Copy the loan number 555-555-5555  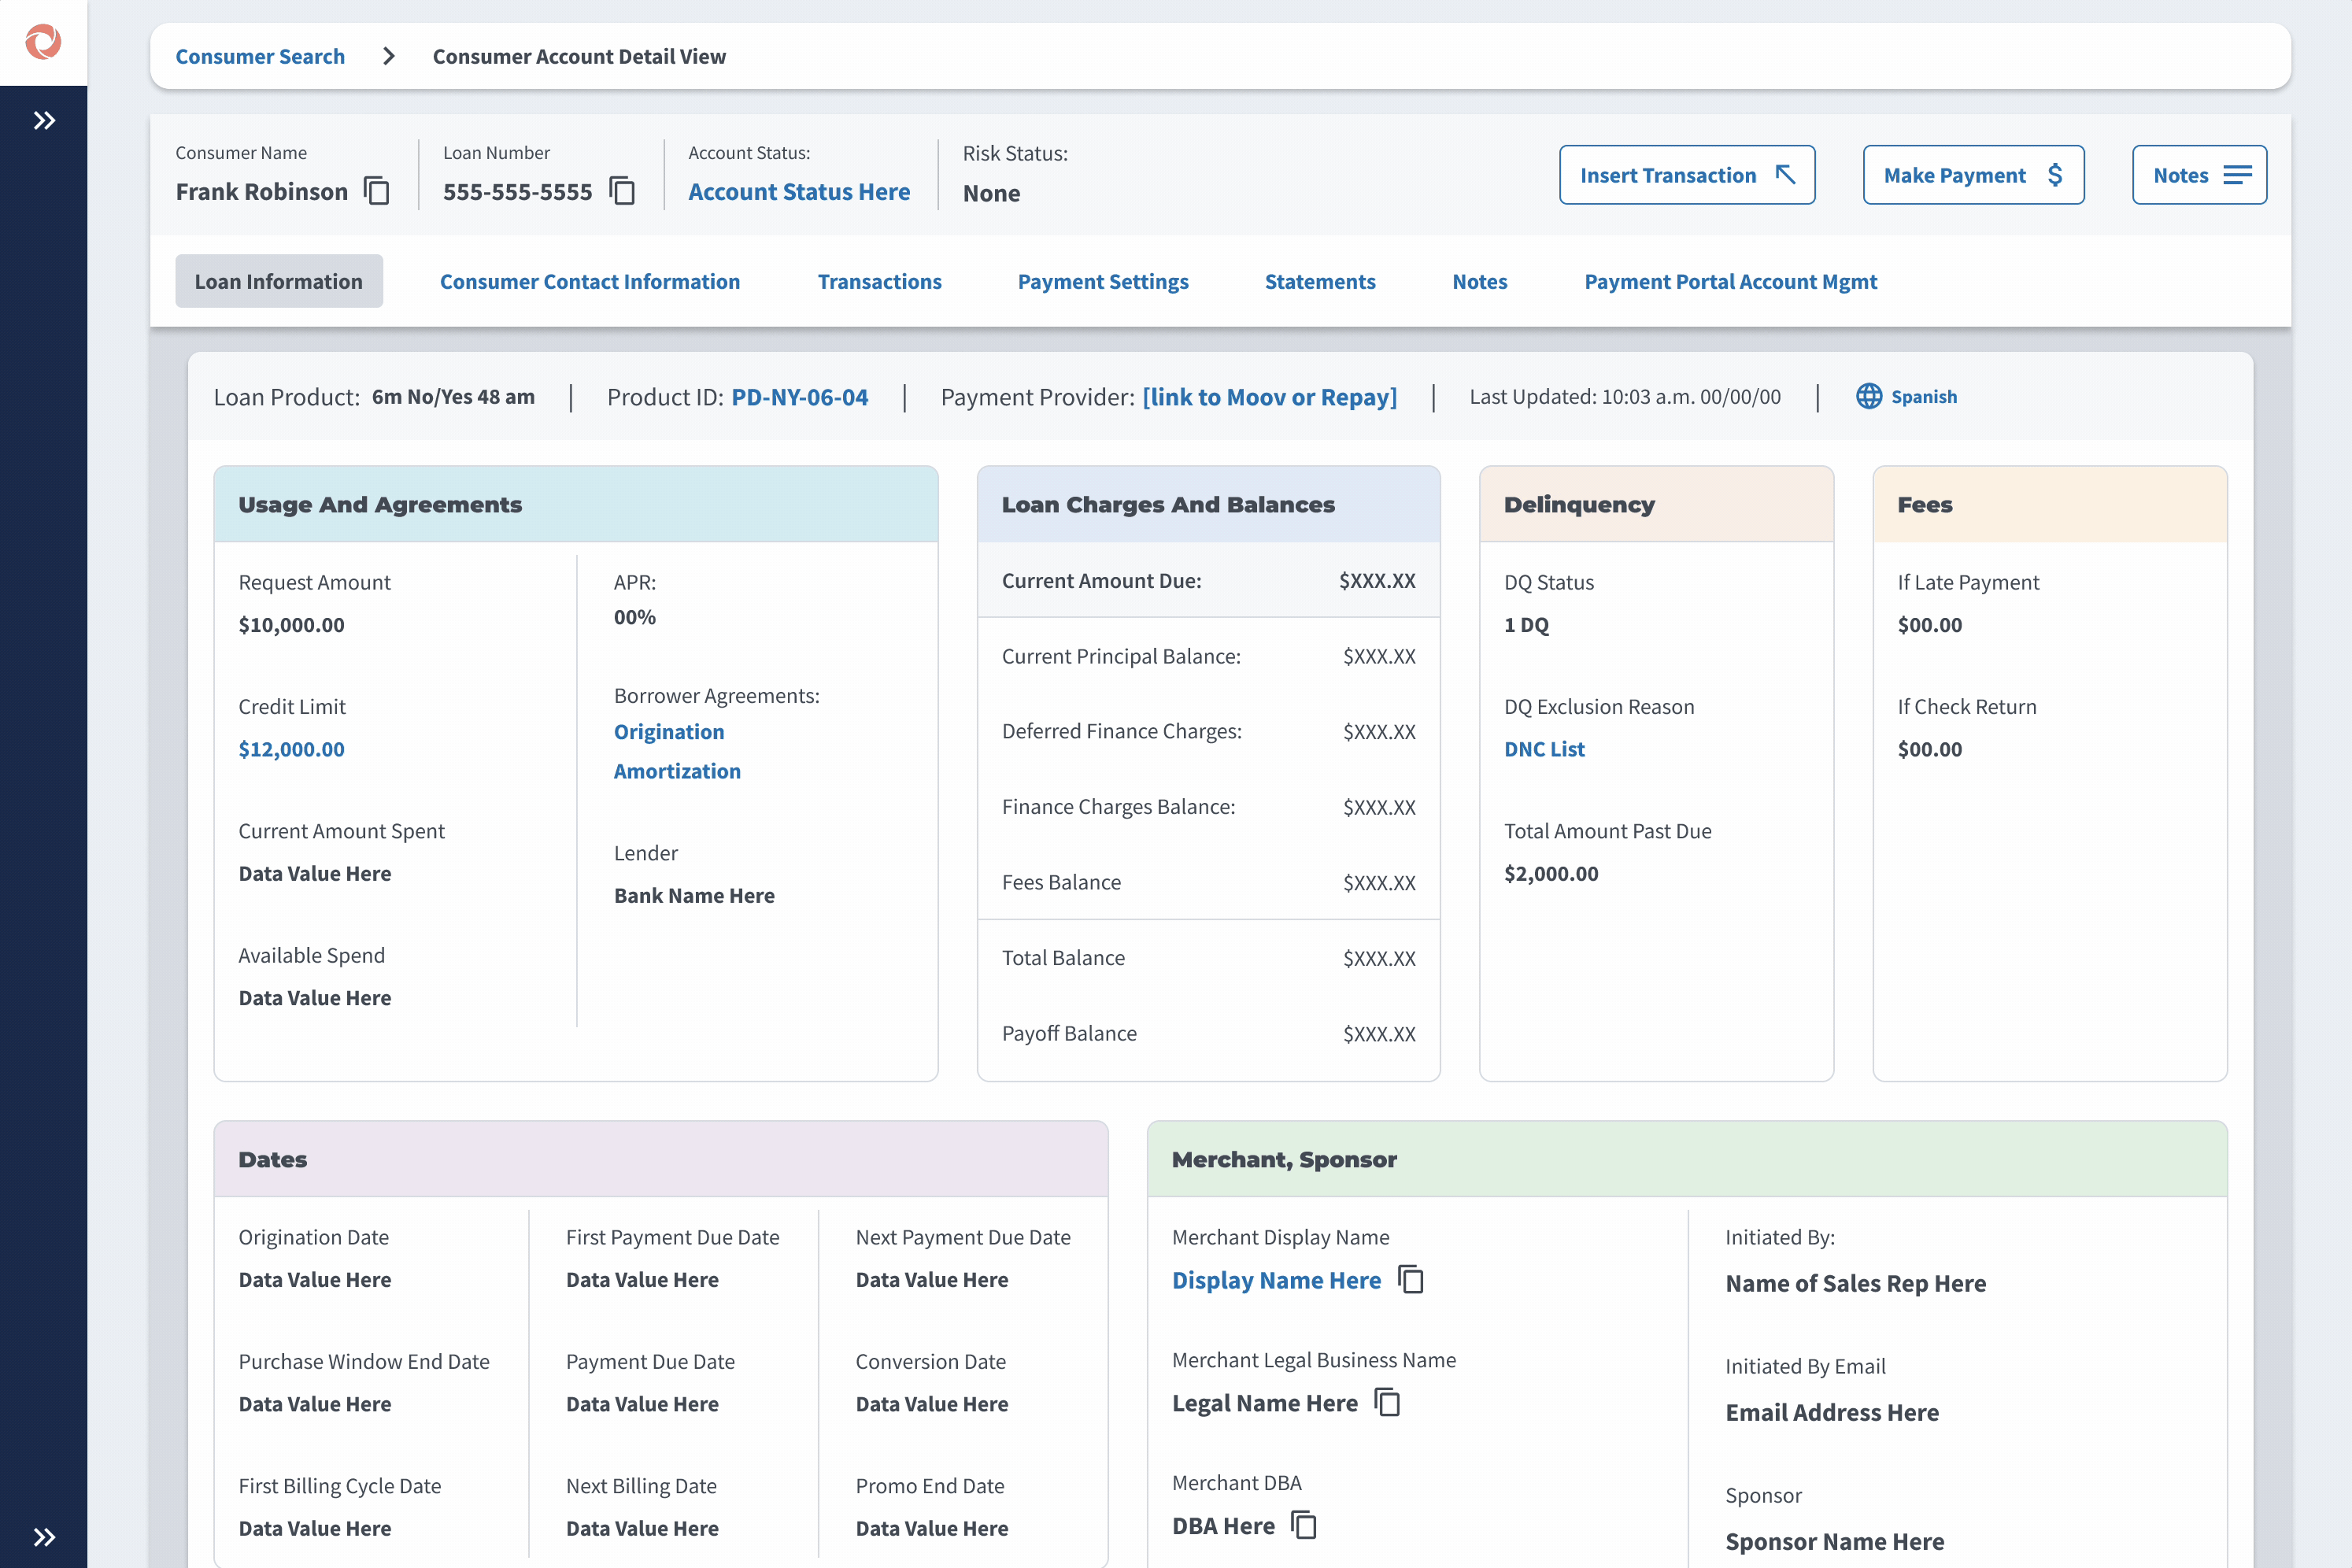[x=622, y=191]
